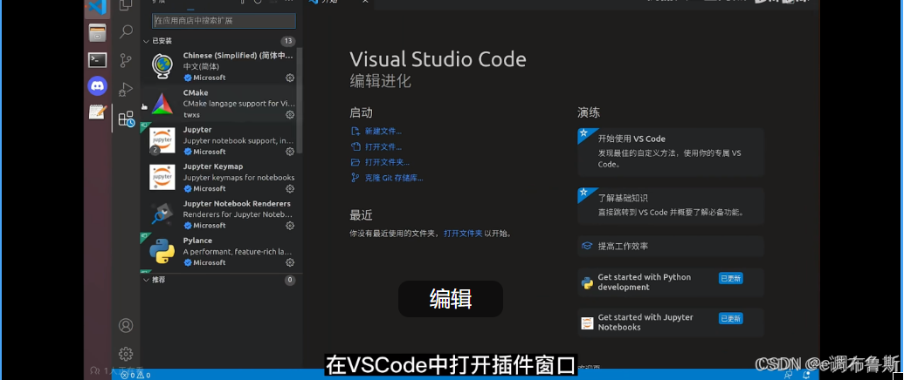Select the CMake extension title
904x380 pixels.
(x=196, y=92)
